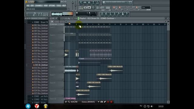
Task: Select 015 Dr..Zenhiser in the browser
Action: tap(42, 65)
